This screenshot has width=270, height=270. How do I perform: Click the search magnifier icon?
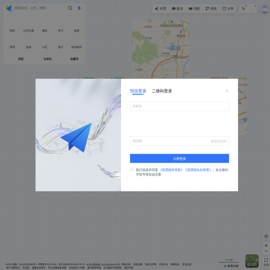tap(70, 8)
